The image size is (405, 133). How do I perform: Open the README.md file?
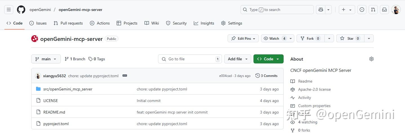pos(54,112)
